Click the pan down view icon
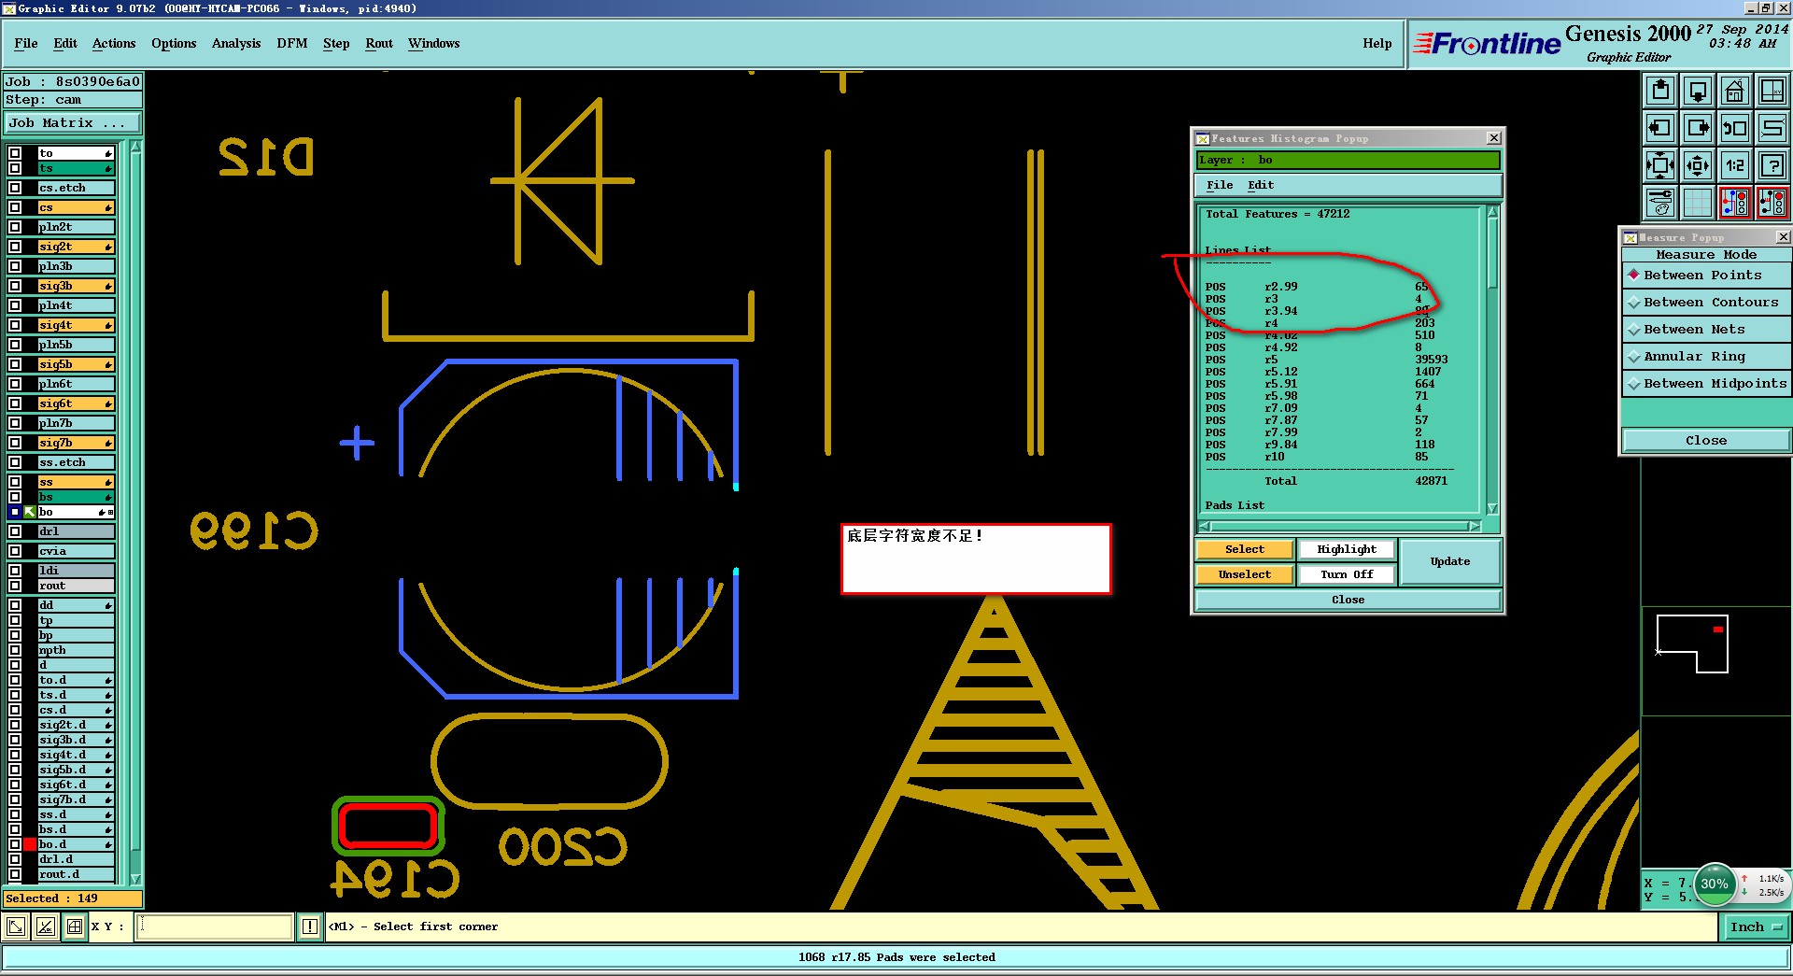1793x976 pixels. (x=1698, y=91)
